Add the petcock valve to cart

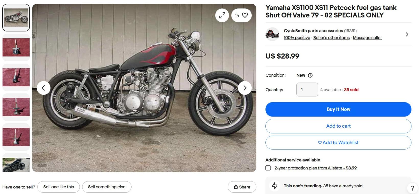tap(338, 126)
